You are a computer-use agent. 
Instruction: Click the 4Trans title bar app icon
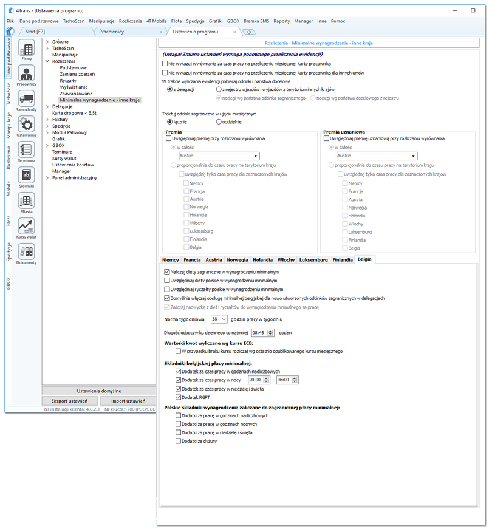tap(11, 10)
